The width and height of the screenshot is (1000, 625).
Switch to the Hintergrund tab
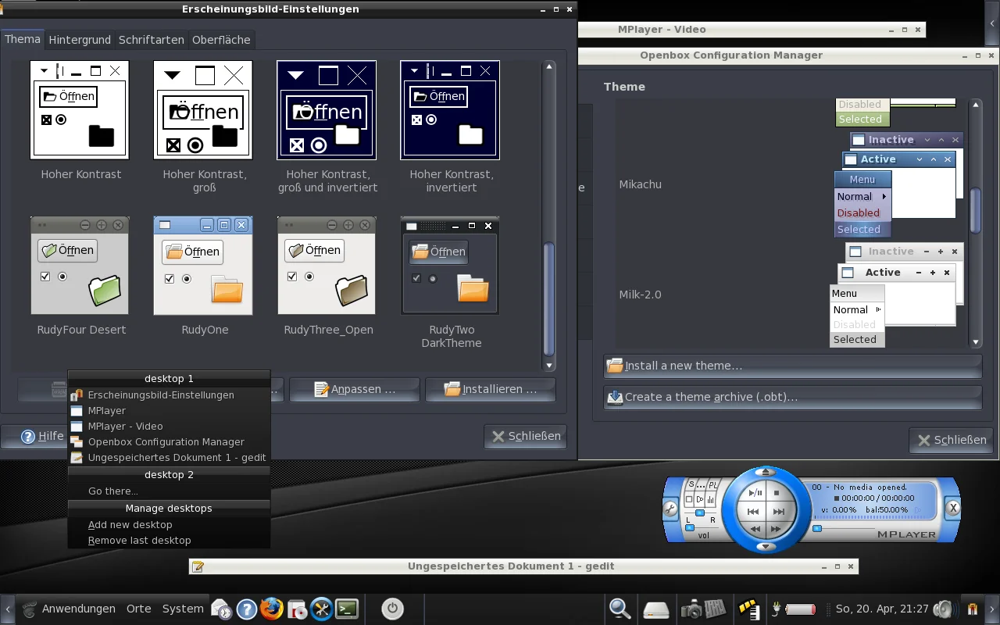click(x=81, y=39)
